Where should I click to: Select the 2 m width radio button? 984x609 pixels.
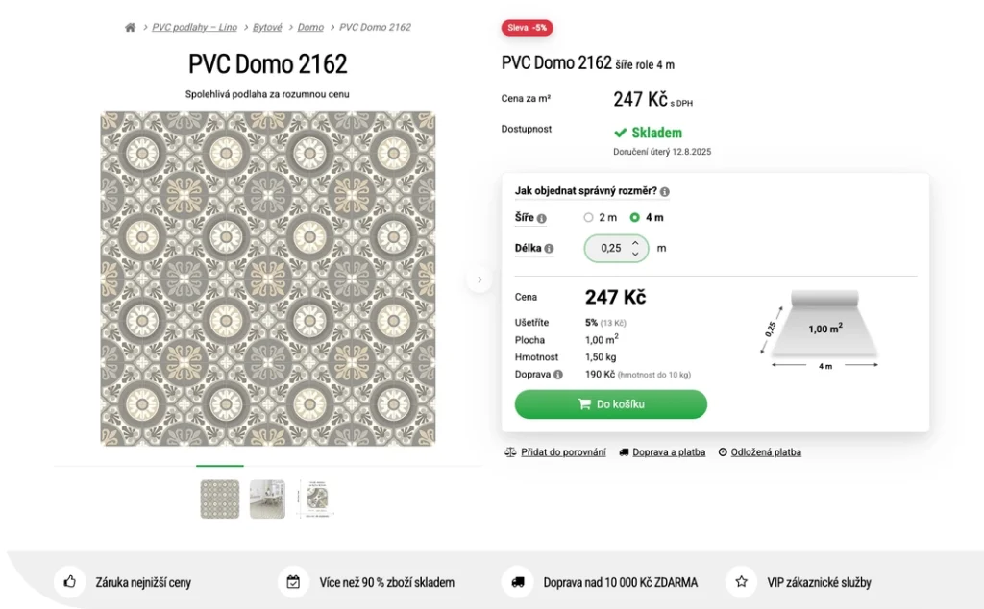coord(589,218)
